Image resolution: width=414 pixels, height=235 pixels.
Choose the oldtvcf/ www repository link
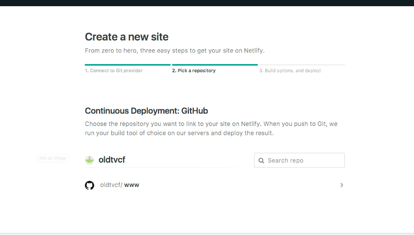[120, 185]
